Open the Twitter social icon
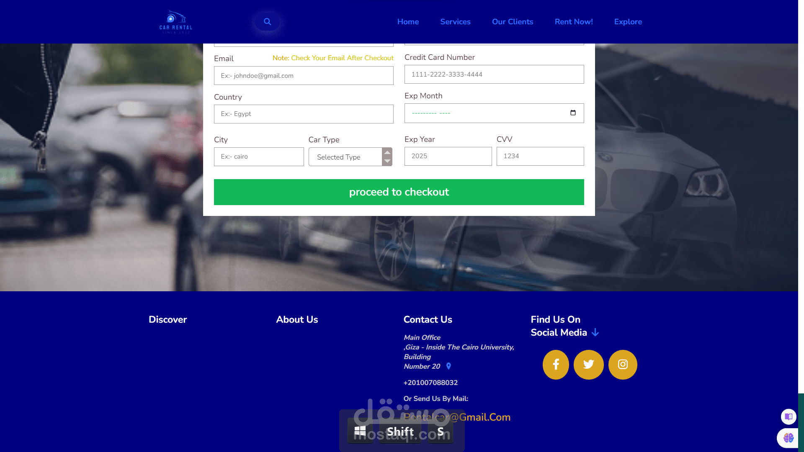 tap(588, 365)
